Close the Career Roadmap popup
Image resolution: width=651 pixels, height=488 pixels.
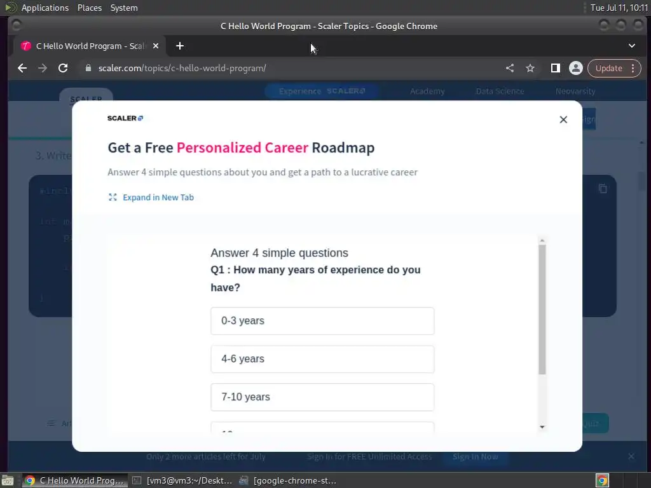click(563, 119)
